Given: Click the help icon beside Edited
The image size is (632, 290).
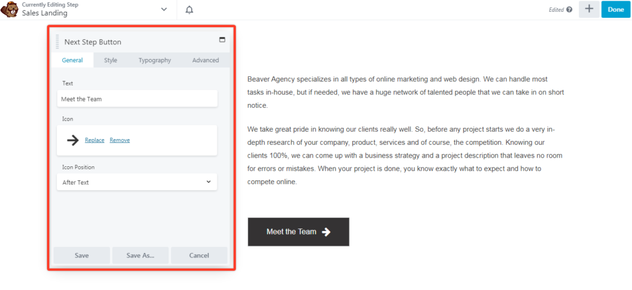Looking at the screenshot, I should click(x=569, y=10).
